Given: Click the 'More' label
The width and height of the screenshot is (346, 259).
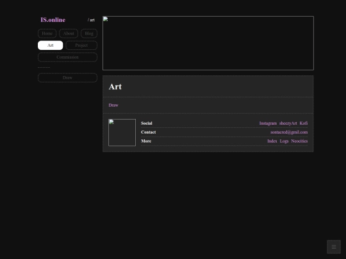Looking at the screenshot, I should 146,141.
